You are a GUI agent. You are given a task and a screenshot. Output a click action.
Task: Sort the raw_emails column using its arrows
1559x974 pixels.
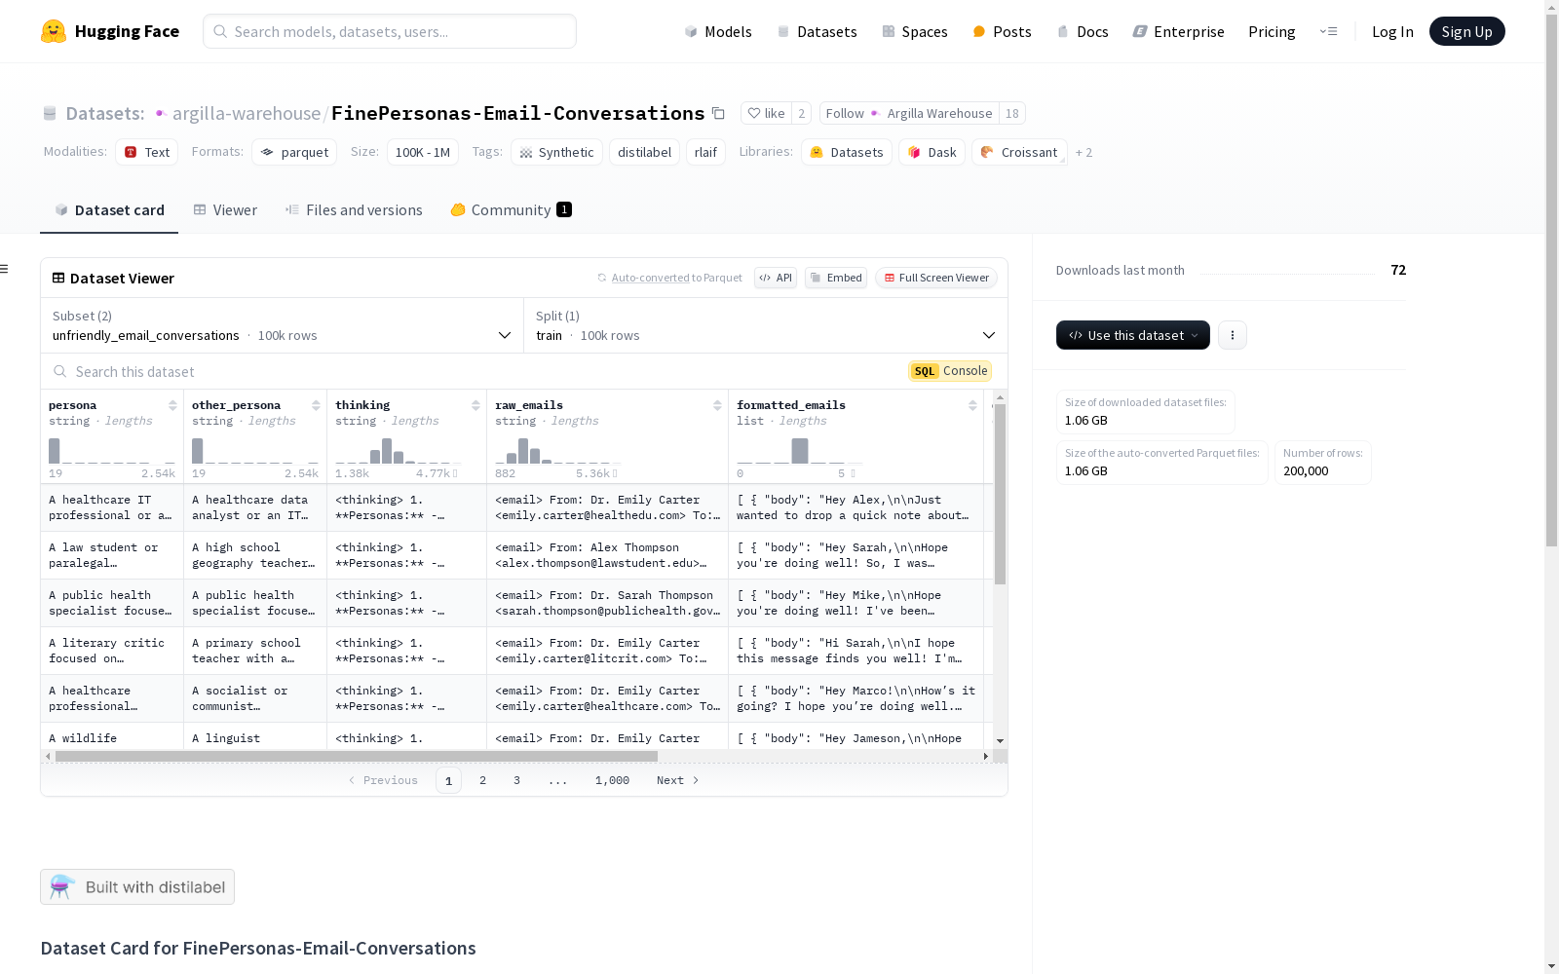click(717, 405)
